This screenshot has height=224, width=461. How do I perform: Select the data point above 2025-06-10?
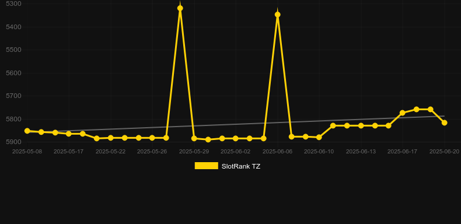click(319, 137)
